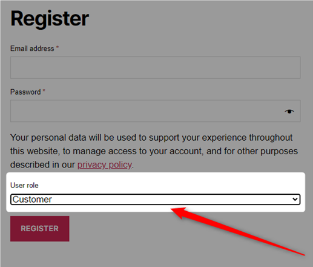The height and width of the screenshot is (267, 313).
Task: Focus the Email address input field
Action: point(156,67)
